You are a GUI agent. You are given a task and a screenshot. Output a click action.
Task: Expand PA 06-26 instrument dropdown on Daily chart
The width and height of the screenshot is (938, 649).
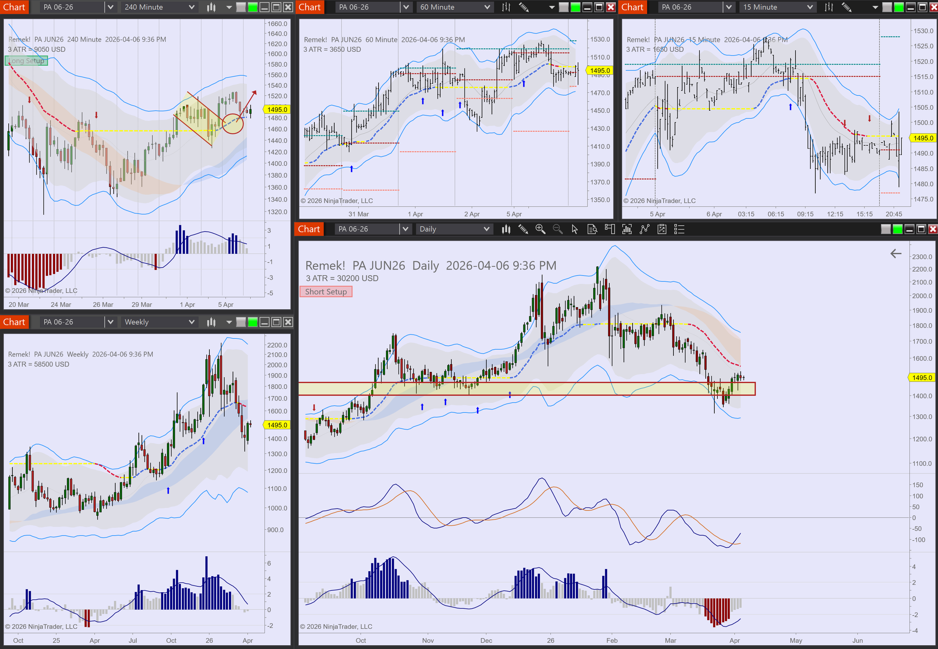405,229
